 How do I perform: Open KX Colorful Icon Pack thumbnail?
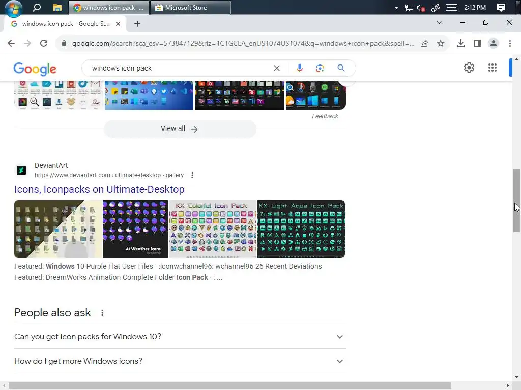213,229
